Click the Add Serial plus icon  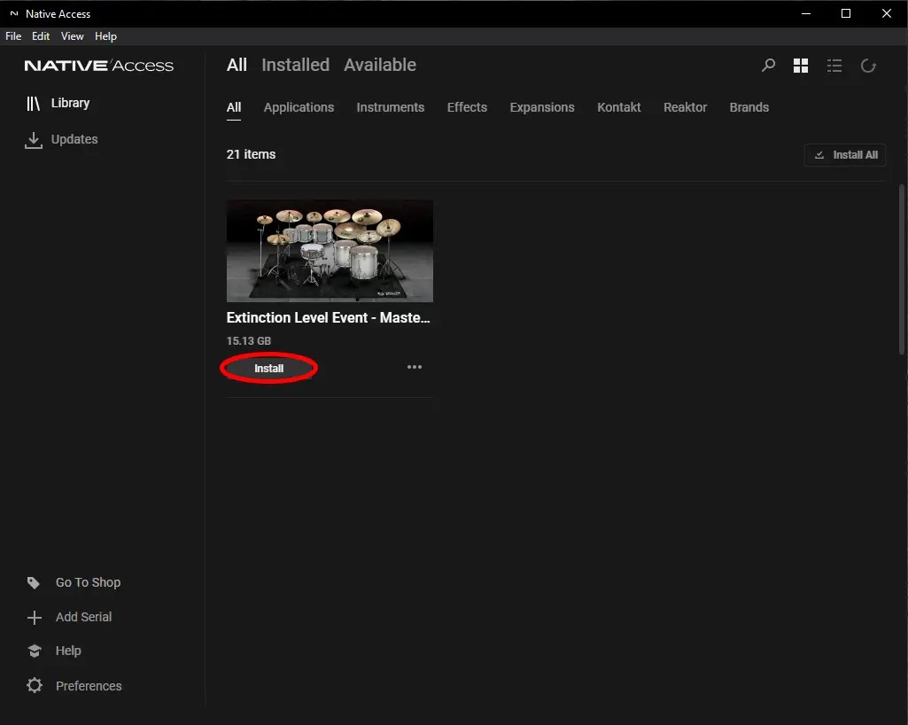pyautogui.click(x=35, y=617)
